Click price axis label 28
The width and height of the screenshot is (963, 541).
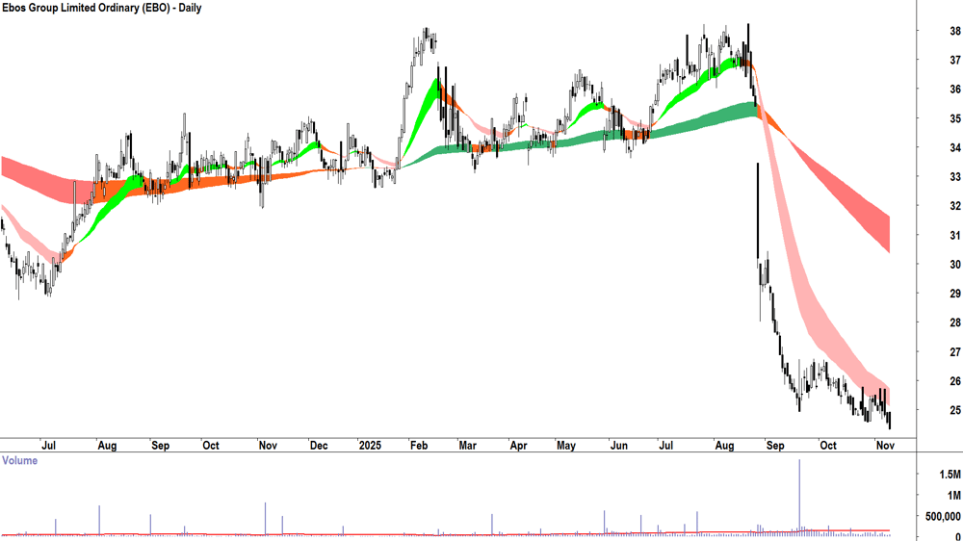(955, 322)
